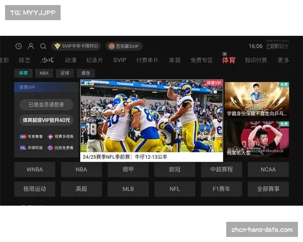
Task: Click the search magnifier icon
Action: point(43,46)
